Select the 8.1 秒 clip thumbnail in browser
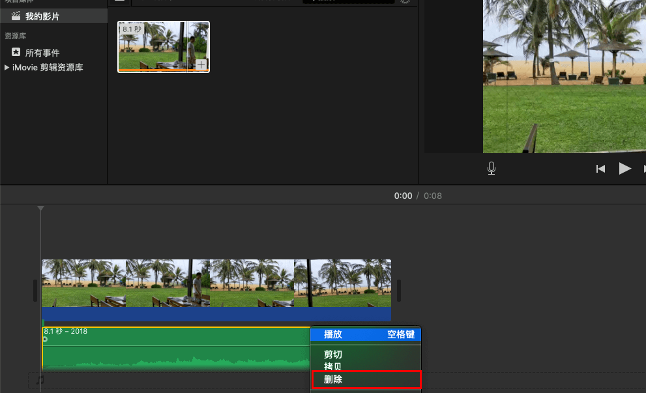 (164, 46)
